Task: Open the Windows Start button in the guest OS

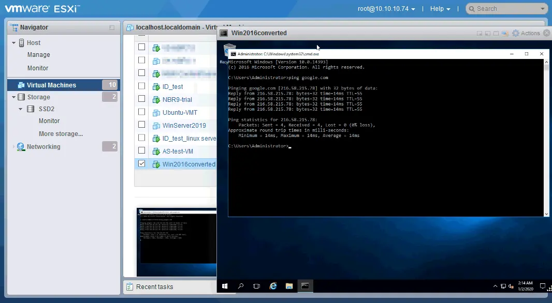Action: 224,285
